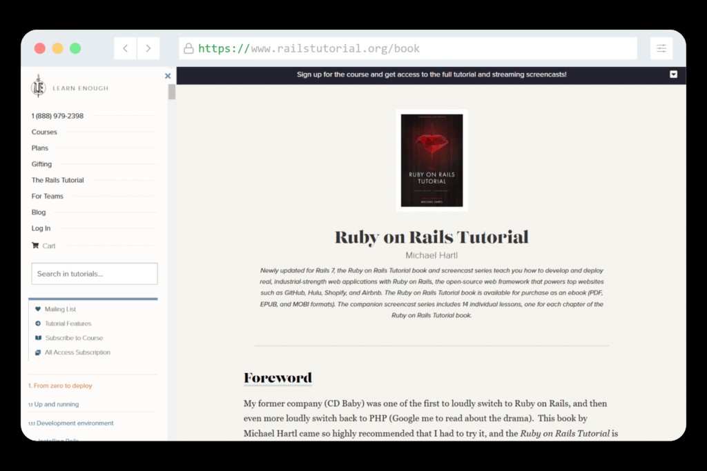Open the All Access Subscription link
Screen dimensions: 707x471
click(x=77, y=352)
